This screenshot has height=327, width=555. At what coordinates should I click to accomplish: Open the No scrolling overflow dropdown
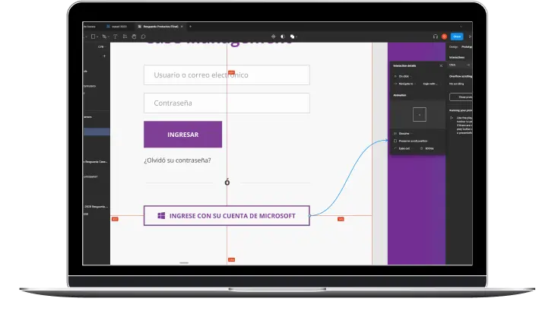tap(457, 84)
